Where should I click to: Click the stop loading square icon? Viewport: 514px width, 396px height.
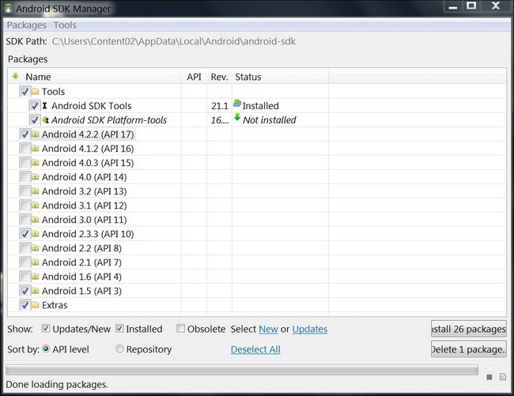489,377
